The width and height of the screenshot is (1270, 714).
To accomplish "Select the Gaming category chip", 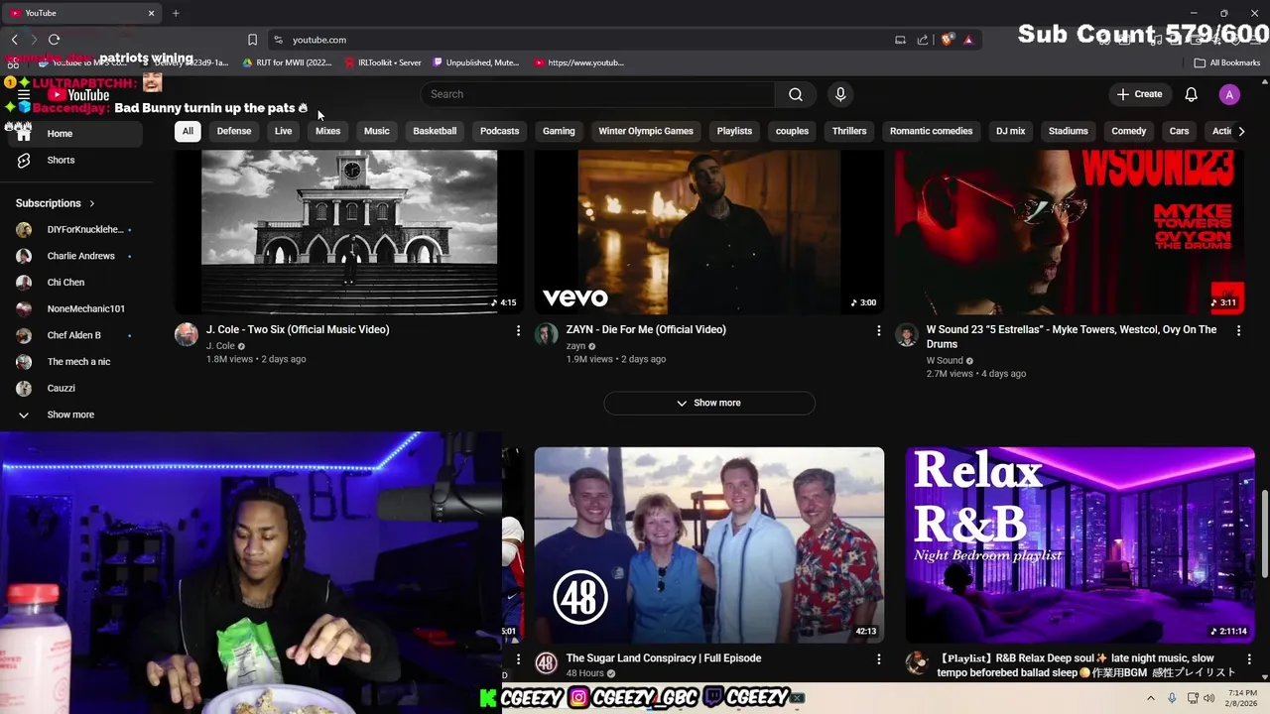I will (x=559, y=131).
